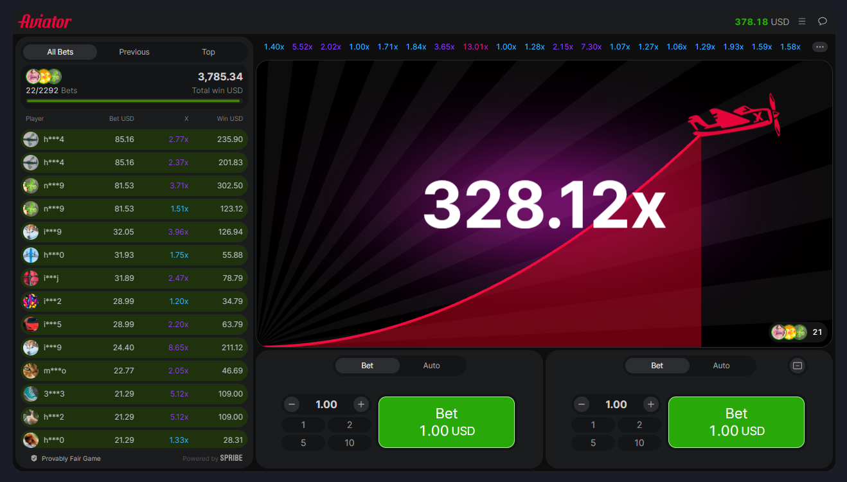Screen dimensions: 847x482
Task: Click avatar of h***0 with 1.33x
Action: tap(30, 440)
